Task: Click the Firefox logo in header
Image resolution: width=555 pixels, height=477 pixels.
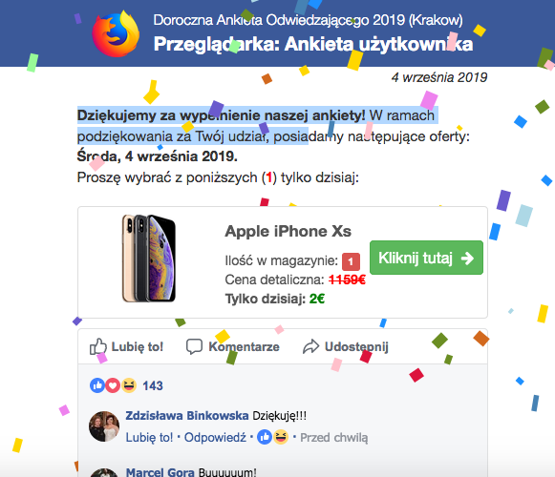Action: (116, 34)
